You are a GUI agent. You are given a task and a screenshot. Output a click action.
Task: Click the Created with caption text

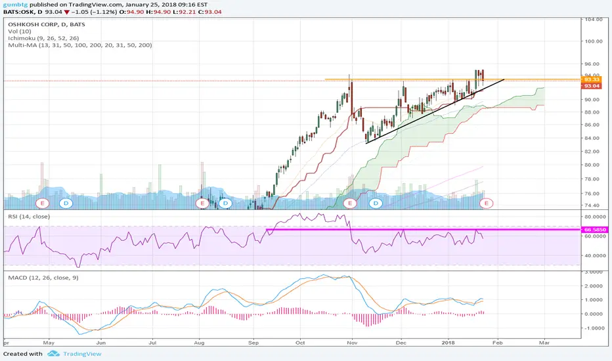(x=22, y=354)
